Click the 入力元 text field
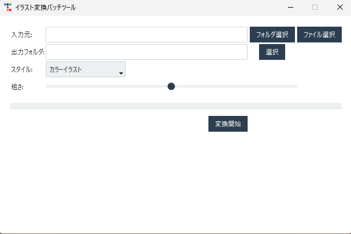 click(146, 34)
